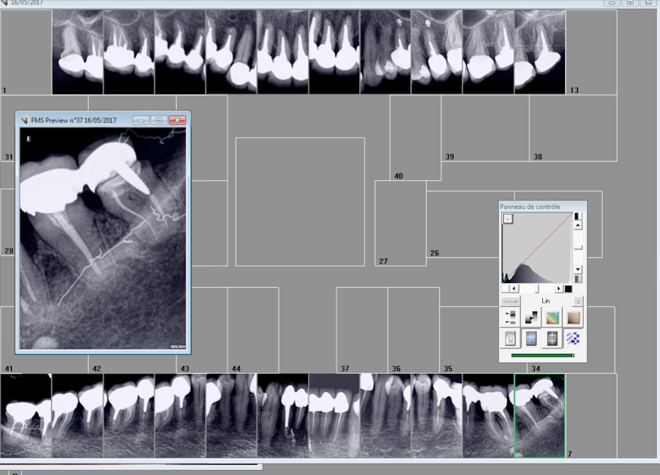Click the down arrow of vertical slider
Screen dimensions: 660x475
578,269
